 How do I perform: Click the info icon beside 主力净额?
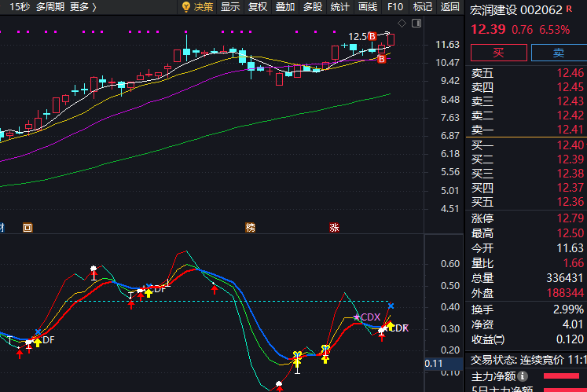(523, 376)
